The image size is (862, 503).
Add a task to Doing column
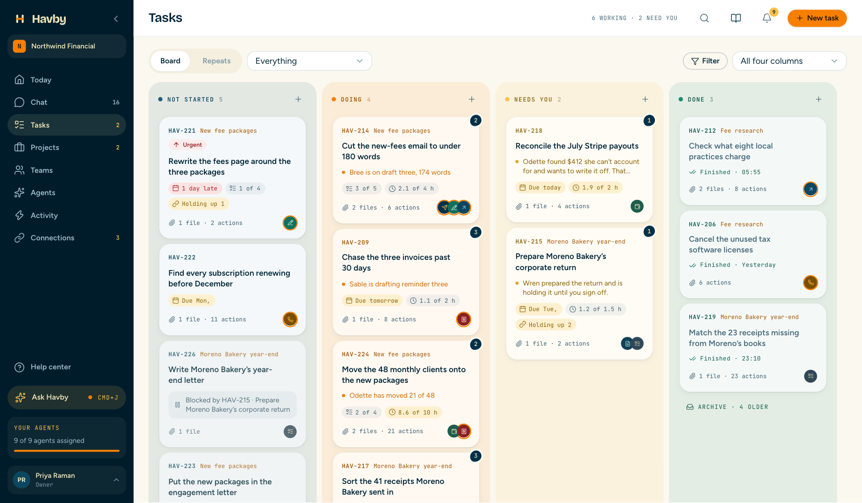coord(472,99)
